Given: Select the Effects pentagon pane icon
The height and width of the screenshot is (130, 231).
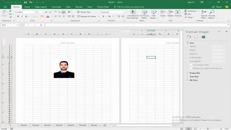Looking at the screenshot, I should pyautogui.click(x=196, y=37).
